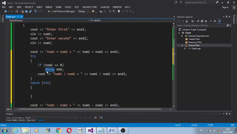237x134 pixels.
Task: Open the Toolbox side panel
Action: click(x=2, y=18)
